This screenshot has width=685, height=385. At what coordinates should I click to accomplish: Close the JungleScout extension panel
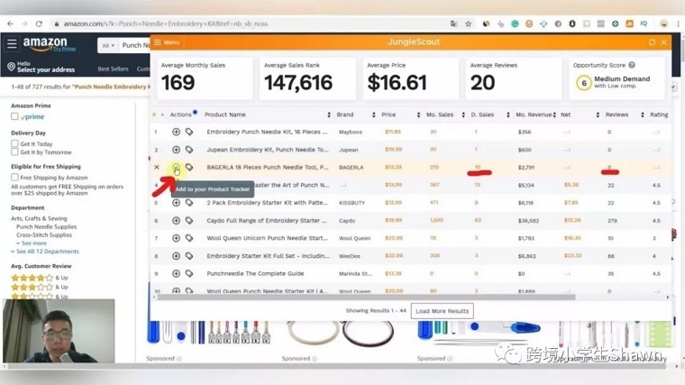click(664, 42)
